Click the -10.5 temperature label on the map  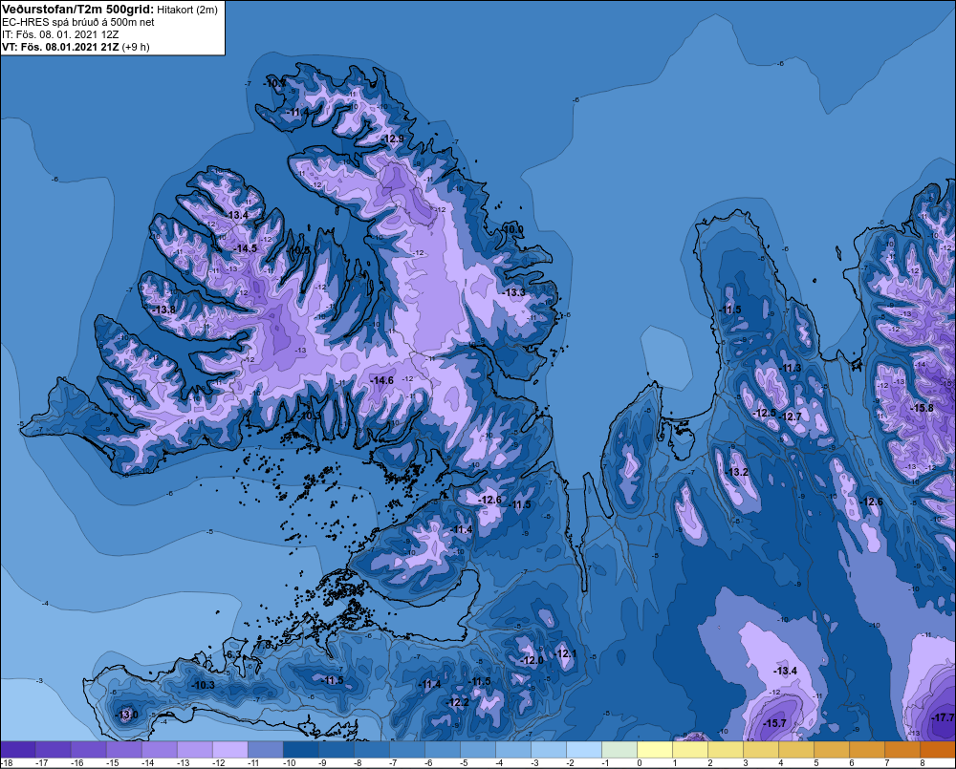coord(298,250)
